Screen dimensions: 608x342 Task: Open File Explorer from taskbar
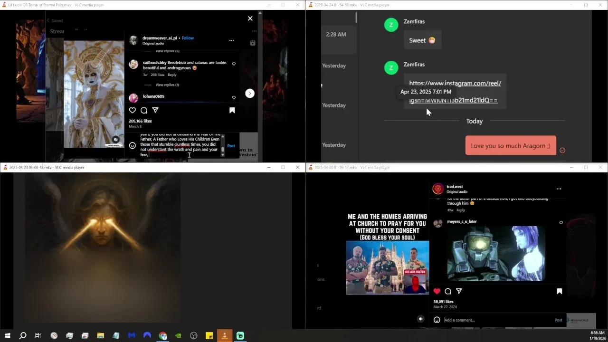[100, 336]
